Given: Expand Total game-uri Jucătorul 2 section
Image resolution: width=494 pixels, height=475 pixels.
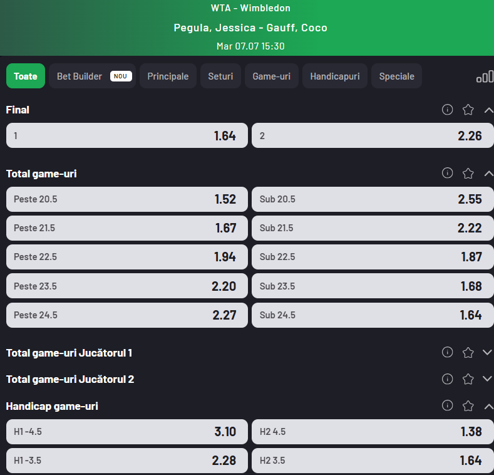Looking at the screenshot, I should click(x=487, y=378).
